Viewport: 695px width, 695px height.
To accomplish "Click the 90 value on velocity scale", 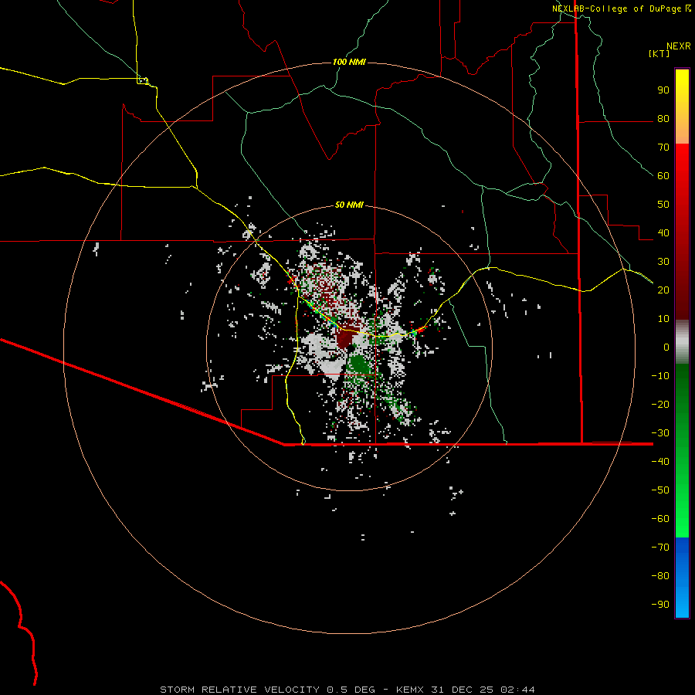I will (663, 90).
